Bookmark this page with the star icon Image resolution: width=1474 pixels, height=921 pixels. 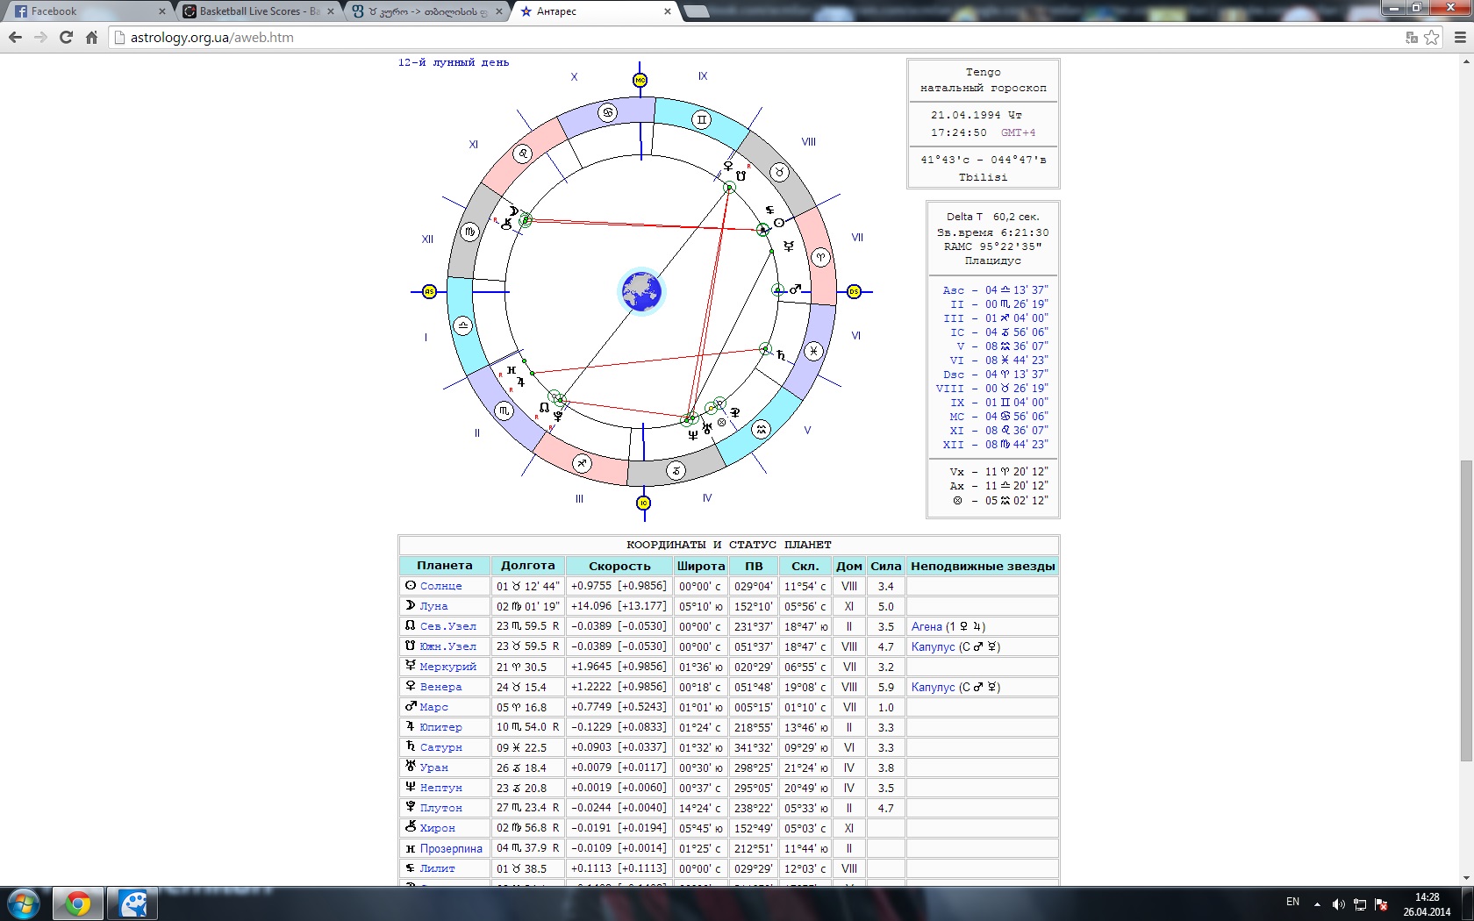[1432, 38]
